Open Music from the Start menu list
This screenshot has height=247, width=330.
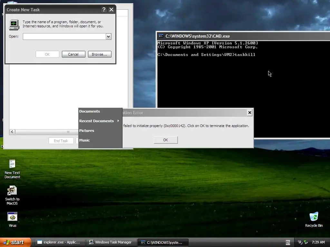click(84, 140)
